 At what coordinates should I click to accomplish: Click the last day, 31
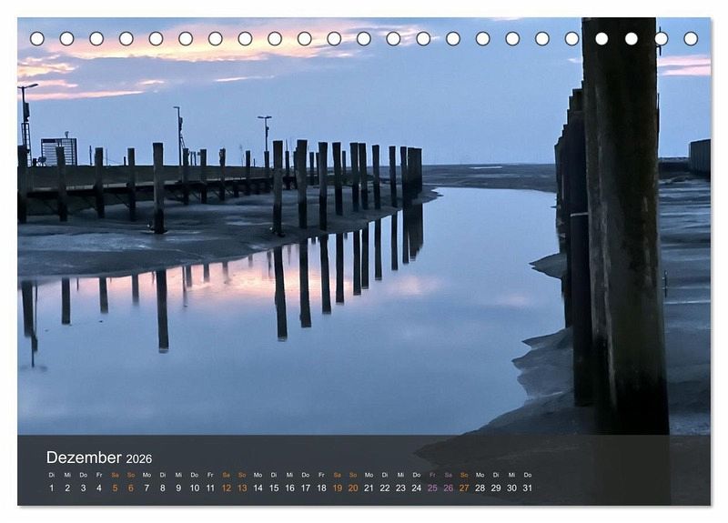[527, 488]
